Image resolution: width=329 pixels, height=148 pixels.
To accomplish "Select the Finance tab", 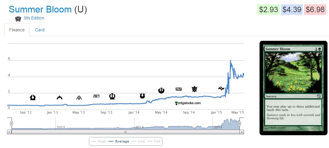I will 17,30.
